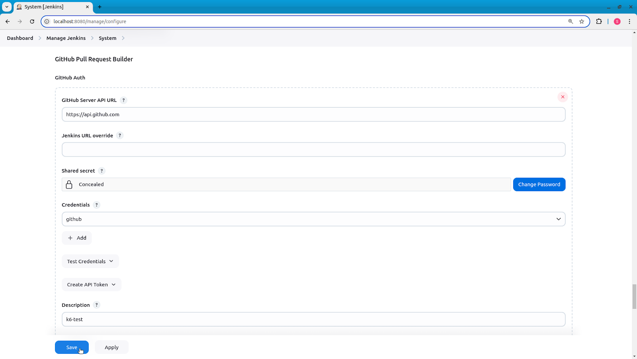637x359 pixels.
Task: Select the System [Jenkins] browser tab
Action: coord(53,7)
